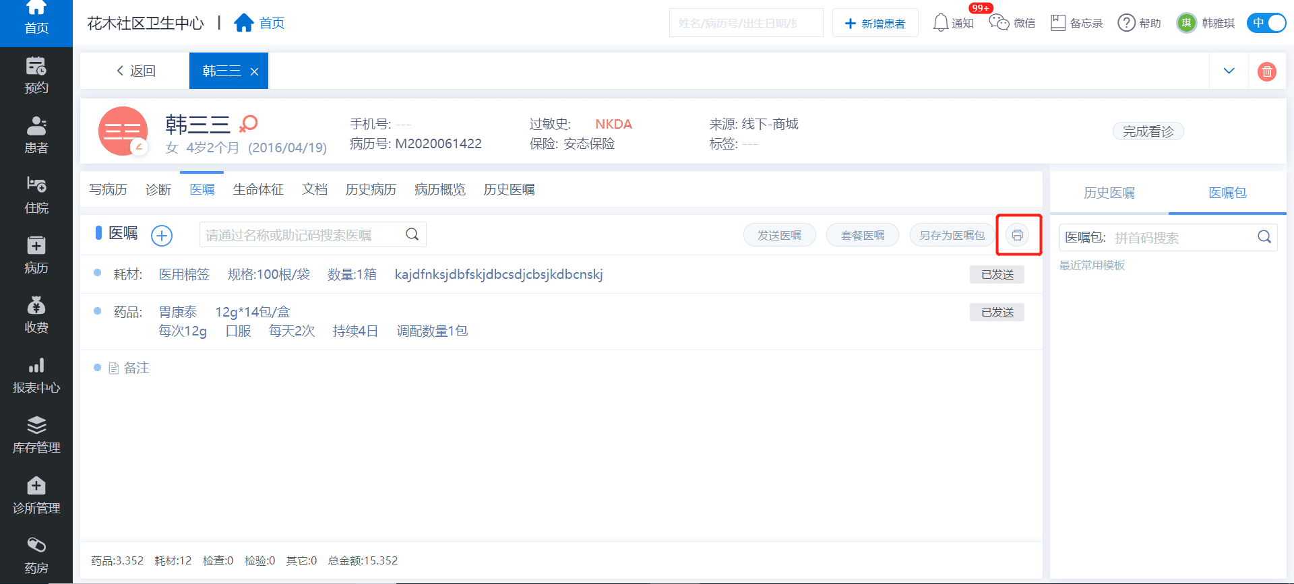Click the 完成看诊 button
1294x584 pixels.
click(1148, 131)
